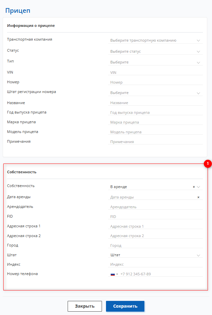This screenshot has width=212, height=315.
Task: Focus the FID input field
Action: tap(156, 217)
